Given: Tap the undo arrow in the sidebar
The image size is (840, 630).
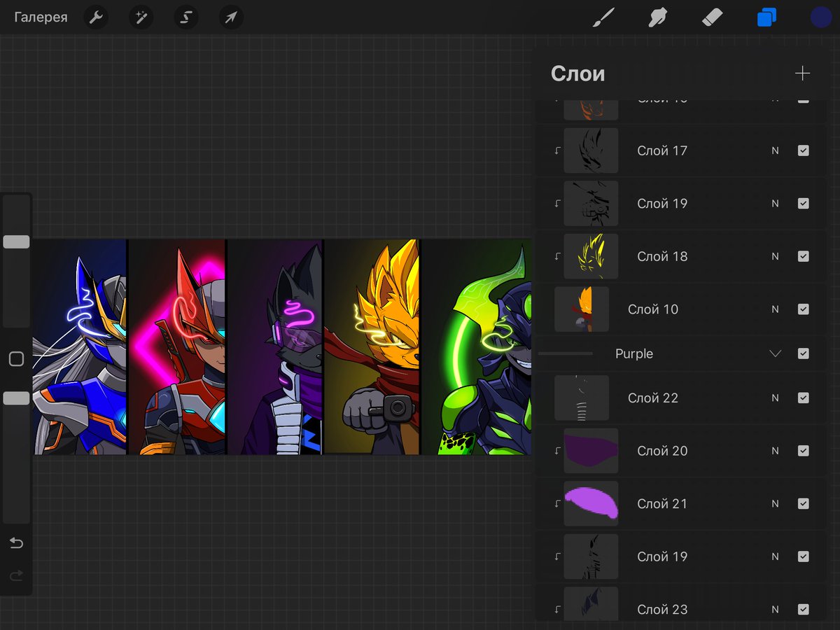Looking at the screenshot, I should pos(16,542).
